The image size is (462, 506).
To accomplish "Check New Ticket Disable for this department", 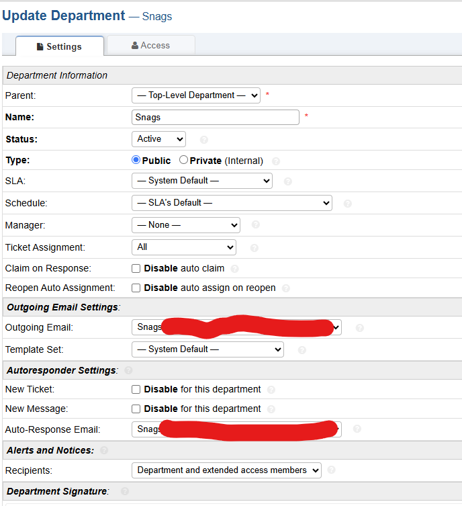I will point(136,390).
